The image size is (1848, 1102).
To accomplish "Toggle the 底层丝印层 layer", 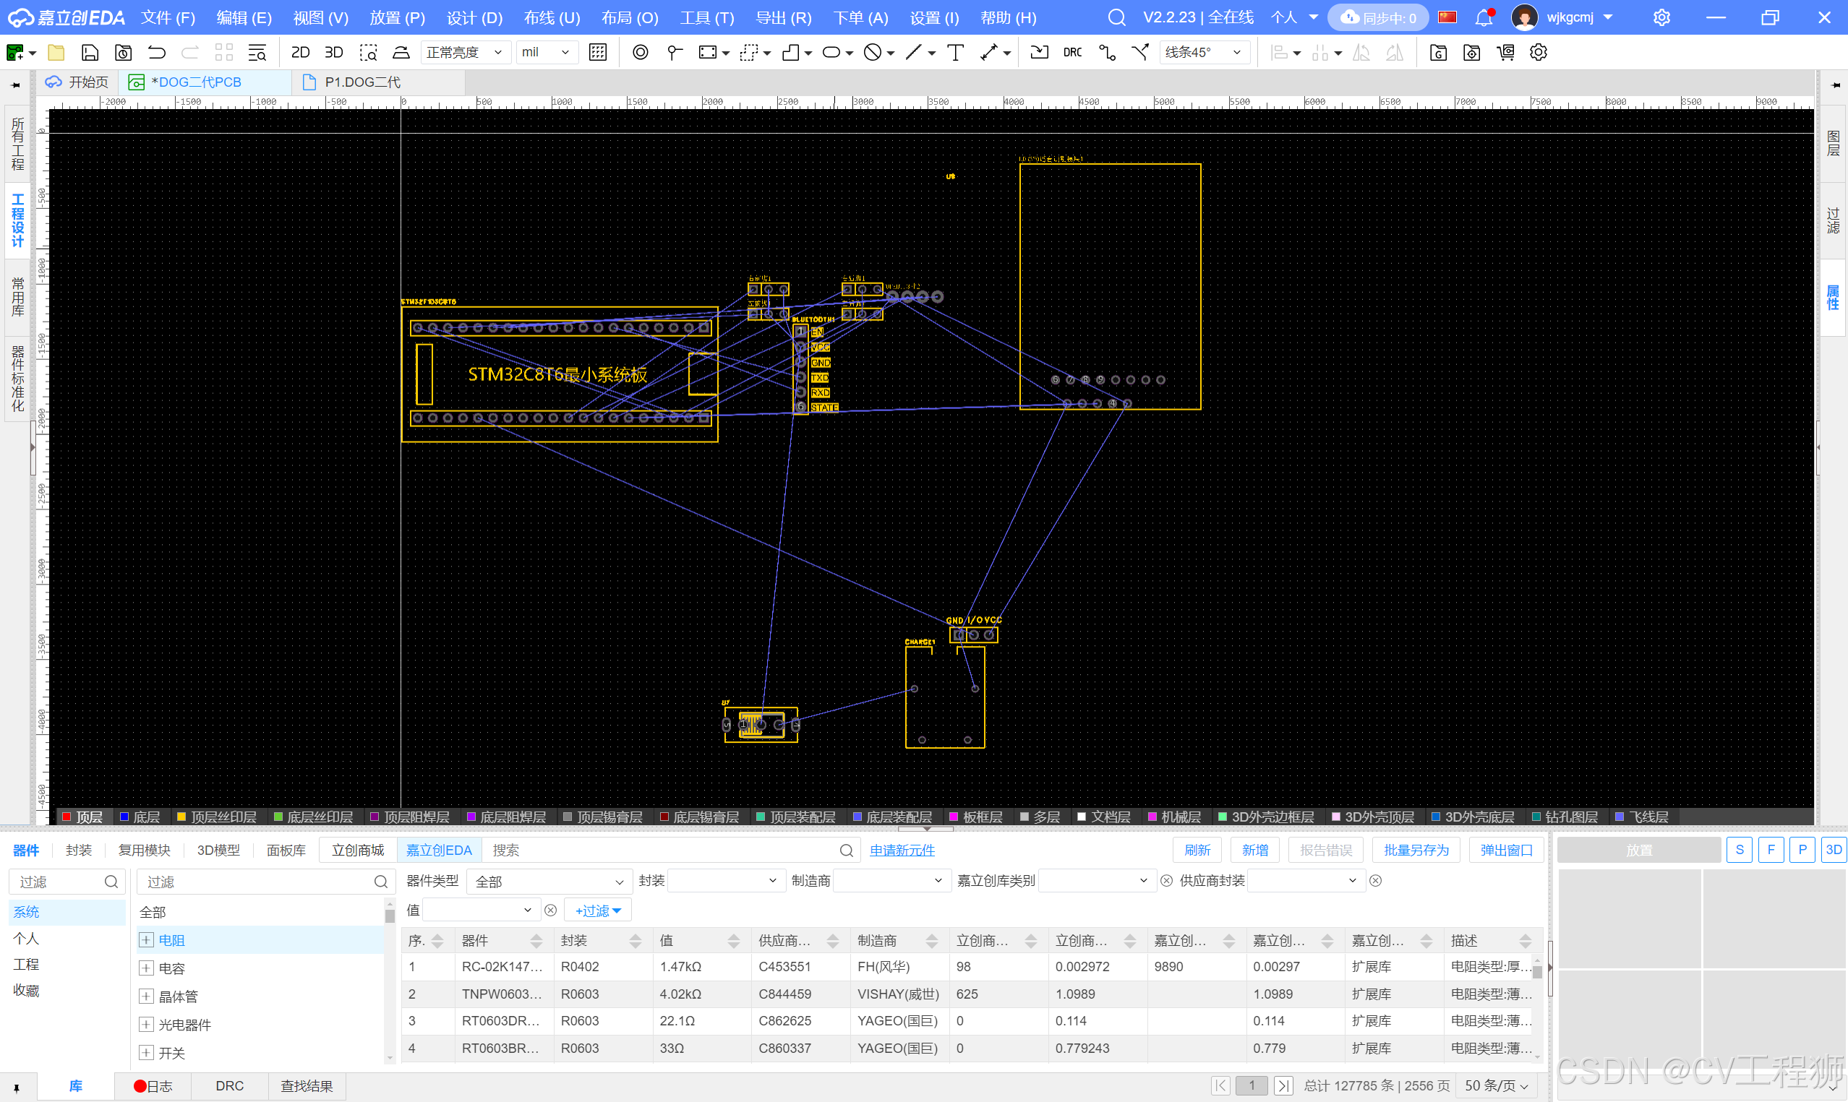I will tap(313, 817).
